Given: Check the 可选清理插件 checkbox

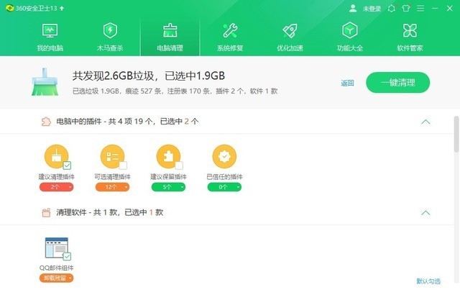Looking at the screenshot, I should tap(123, 166).
